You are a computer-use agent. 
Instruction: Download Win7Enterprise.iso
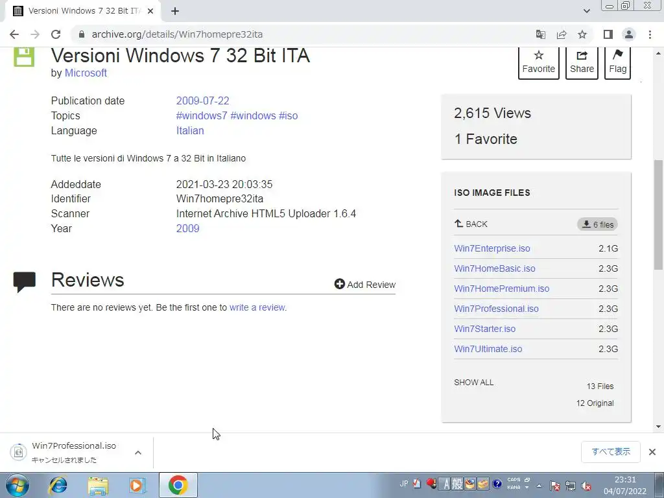tap(492, 248)
